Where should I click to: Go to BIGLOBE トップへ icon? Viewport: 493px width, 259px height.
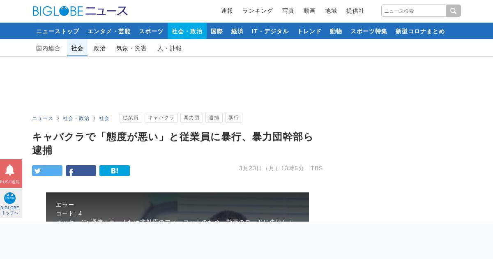[x=11, y=203]
